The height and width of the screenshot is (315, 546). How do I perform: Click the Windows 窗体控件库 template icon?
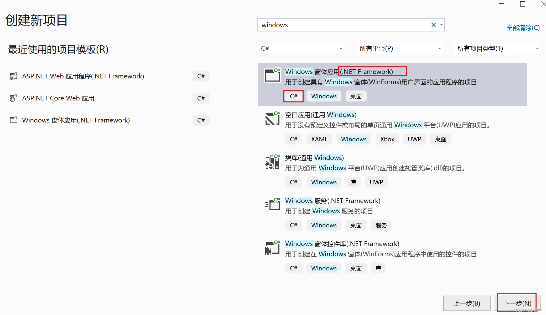point(272,248)
